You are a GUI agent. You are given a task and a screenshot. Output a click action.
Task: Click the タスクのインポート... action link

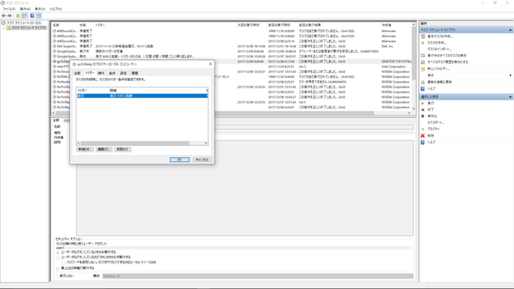point(439,49)
